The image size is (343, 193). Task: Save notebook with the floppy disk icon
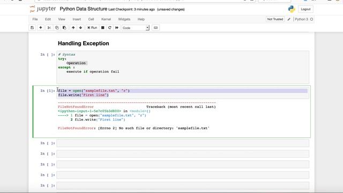coord(32,28)
